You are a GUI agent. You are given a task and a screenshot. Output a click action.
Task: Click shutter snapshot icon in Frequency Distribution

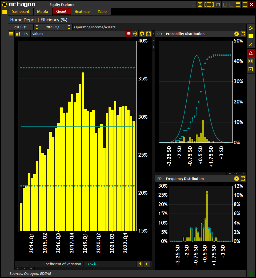[x=237, y=179]
